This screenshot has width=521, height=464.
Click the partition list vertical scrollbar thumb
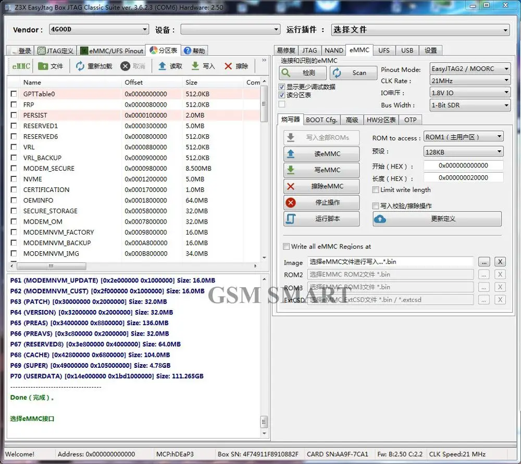[264, 104]
